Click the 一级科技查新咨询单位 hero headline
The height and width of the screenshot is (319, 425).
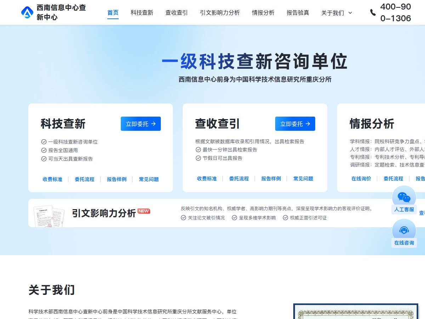(x=255, y=62)
